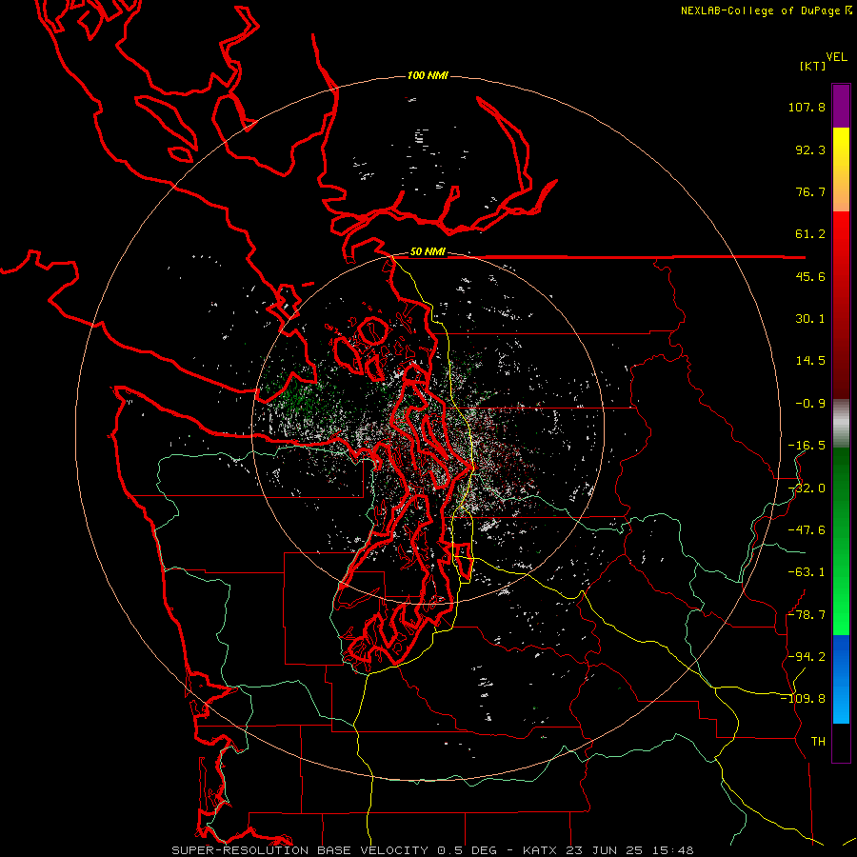The width and height of the screenshot is (857, 857).
Task: Click the 30.1 scale value
Action: click(x=810, y=319)
